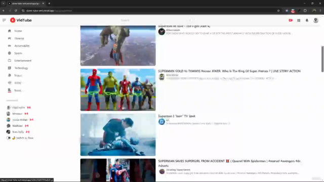Select the Blogs category icon
This screenshot has width=324, height=182.
click(10, 83)
